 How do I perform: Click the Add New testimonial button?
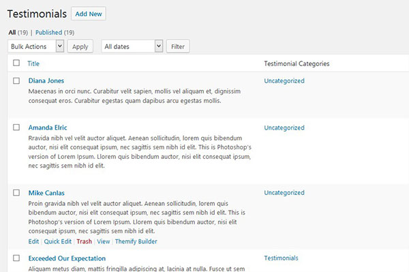point(89,14)
